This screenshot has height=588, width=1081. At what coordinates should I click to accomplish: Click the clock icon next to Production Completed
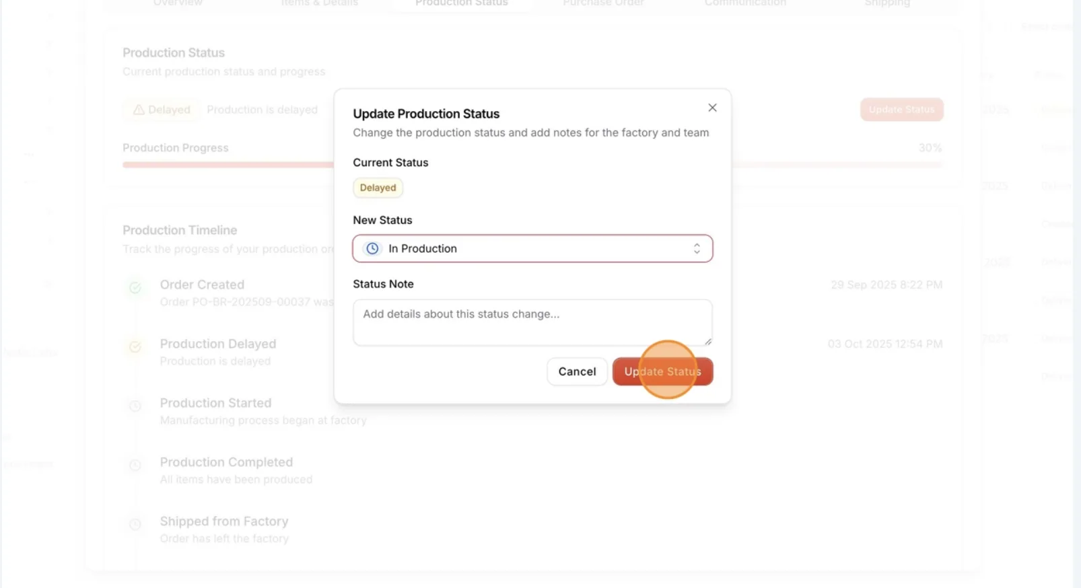click(135, 466)
